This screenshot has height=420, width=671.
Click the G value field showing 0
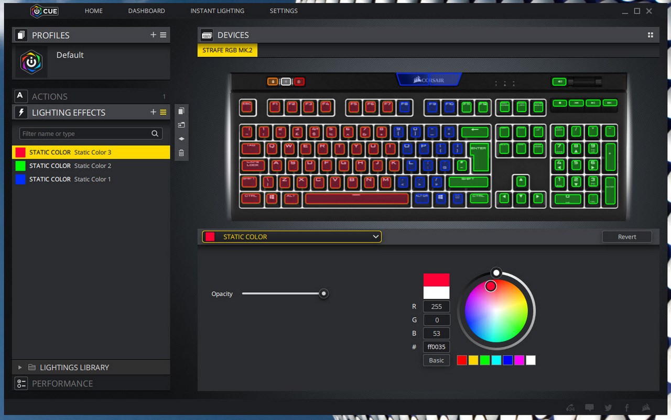436,320
